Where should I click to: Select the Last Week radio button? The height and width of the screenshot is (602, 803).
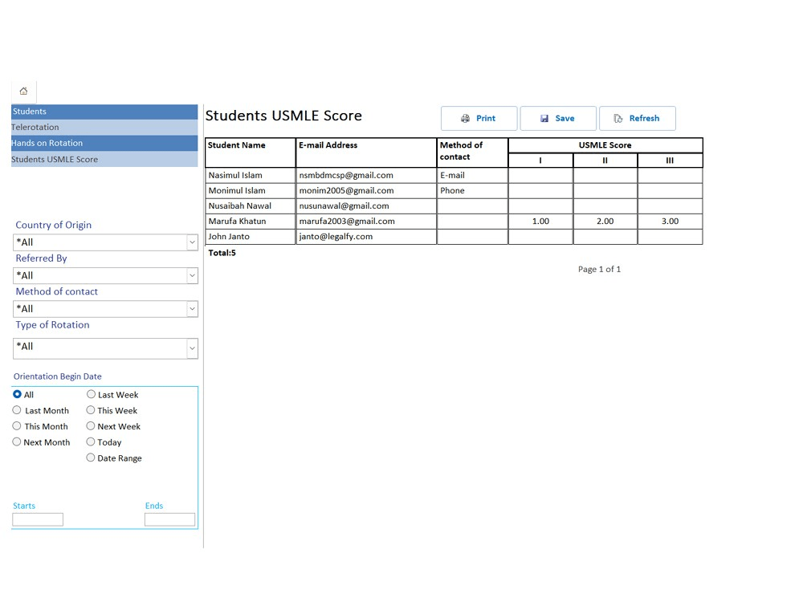[91, 394]
